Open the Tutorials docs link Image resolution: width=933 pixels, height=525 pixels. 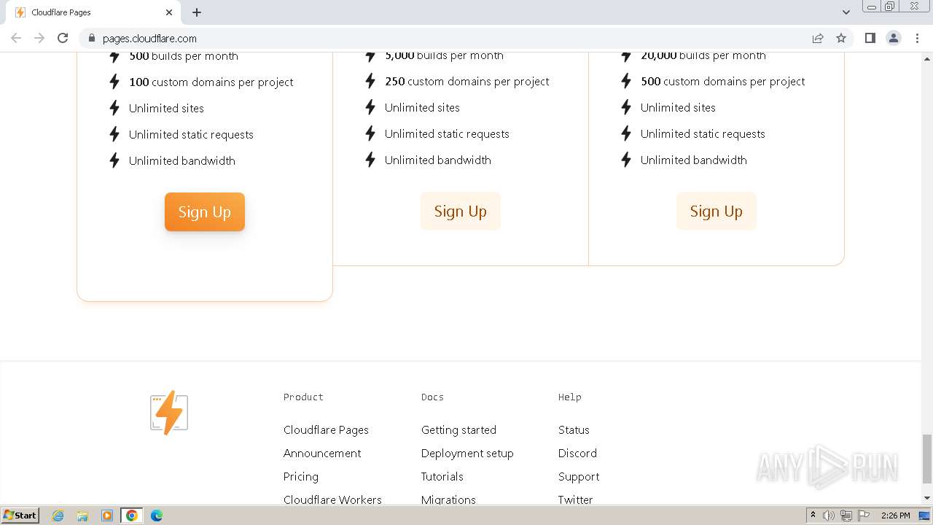(442, 476)
